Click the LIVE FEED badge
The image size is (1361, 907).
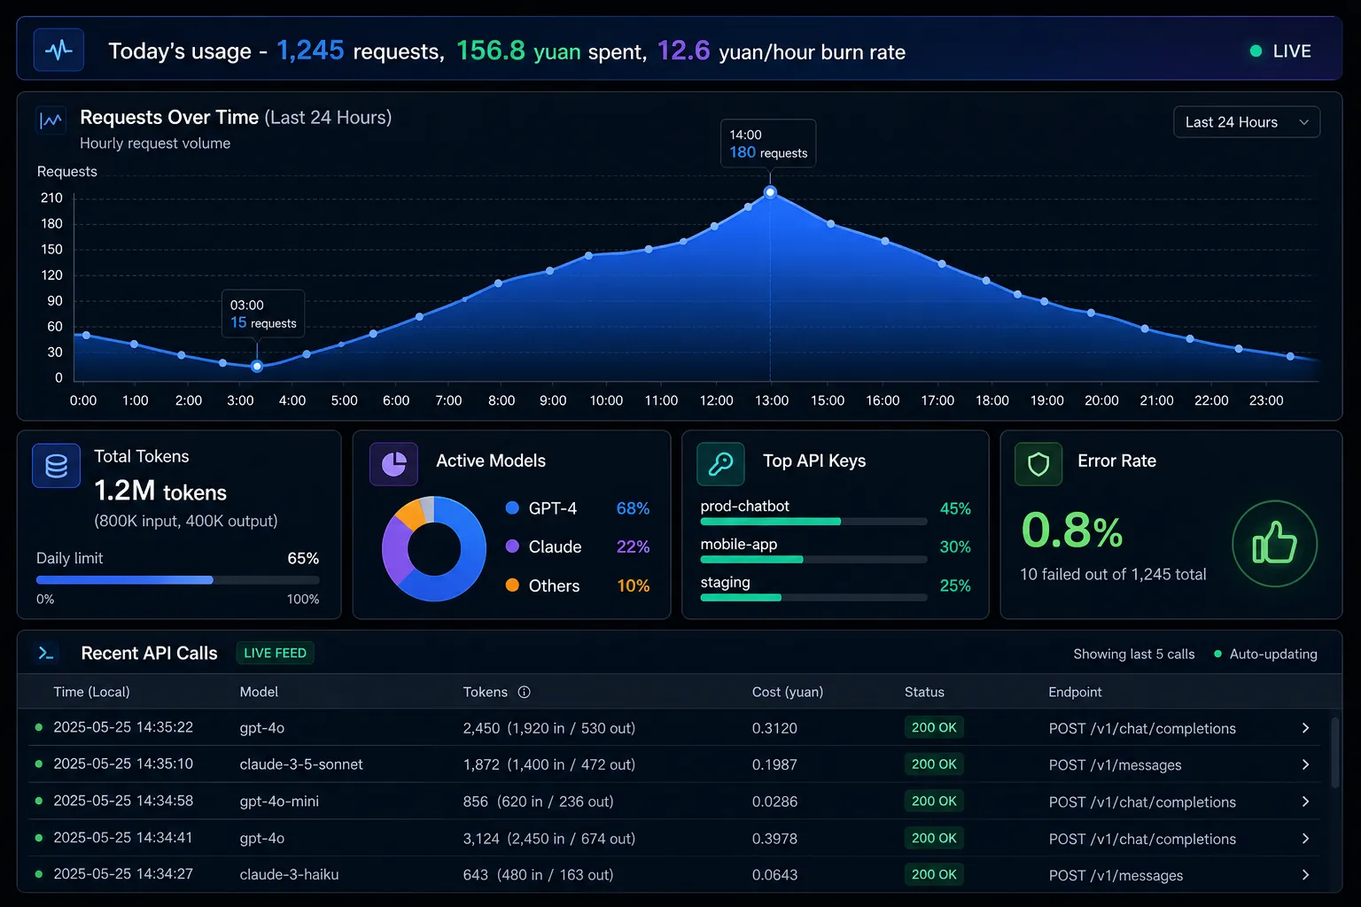point(275,653)
